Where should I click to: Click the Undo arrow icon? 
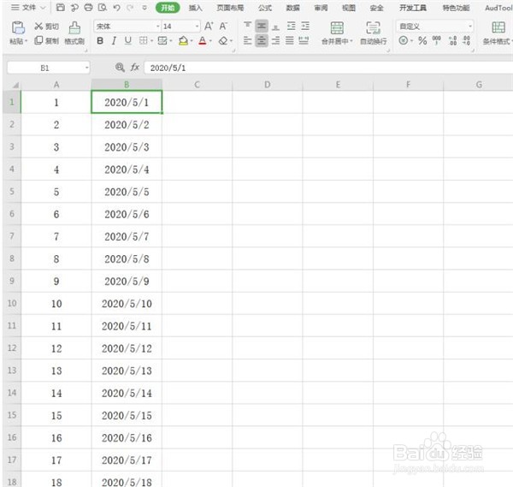pos(116,8)
